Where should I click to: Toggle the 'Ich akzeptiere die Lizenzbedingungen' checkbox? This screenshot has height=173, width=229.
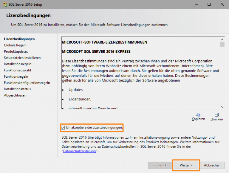[x=63, y=128]
